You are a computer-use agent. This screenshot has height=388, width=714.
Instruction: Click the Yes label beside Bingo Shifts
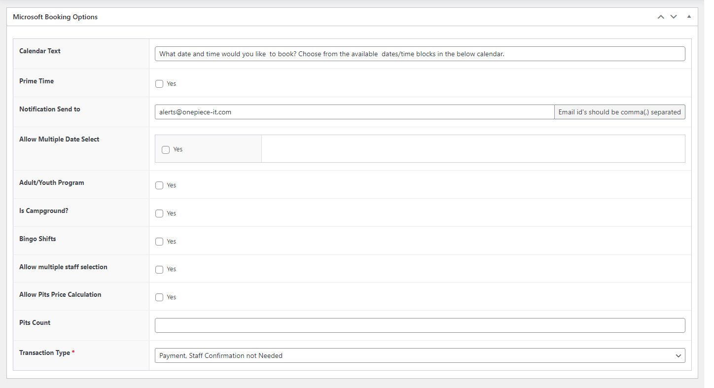tap(171, 242)
